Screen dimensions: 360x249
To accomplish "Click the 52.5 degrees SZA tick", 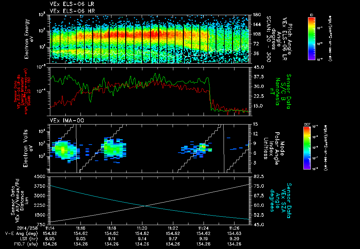I will pos(258,215).
